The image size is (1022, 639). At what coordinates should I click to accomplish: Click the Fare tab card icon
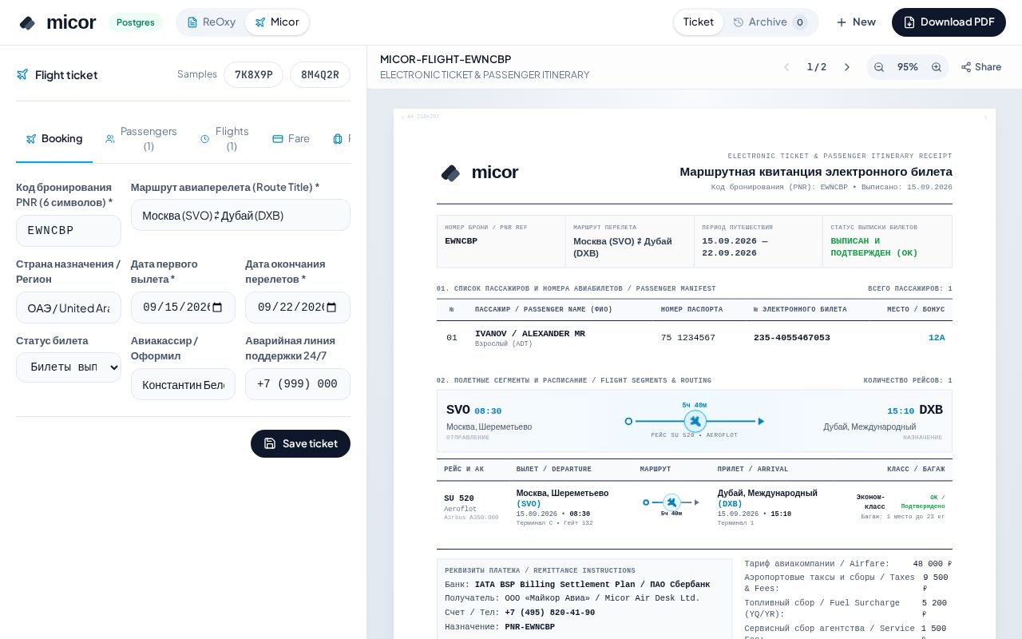pos(278,139)
